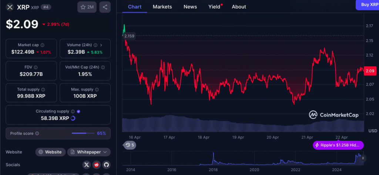Screen dimensions: 379x175
Task: Click the $2.09 price text
Action: click(x=22, y=24)
